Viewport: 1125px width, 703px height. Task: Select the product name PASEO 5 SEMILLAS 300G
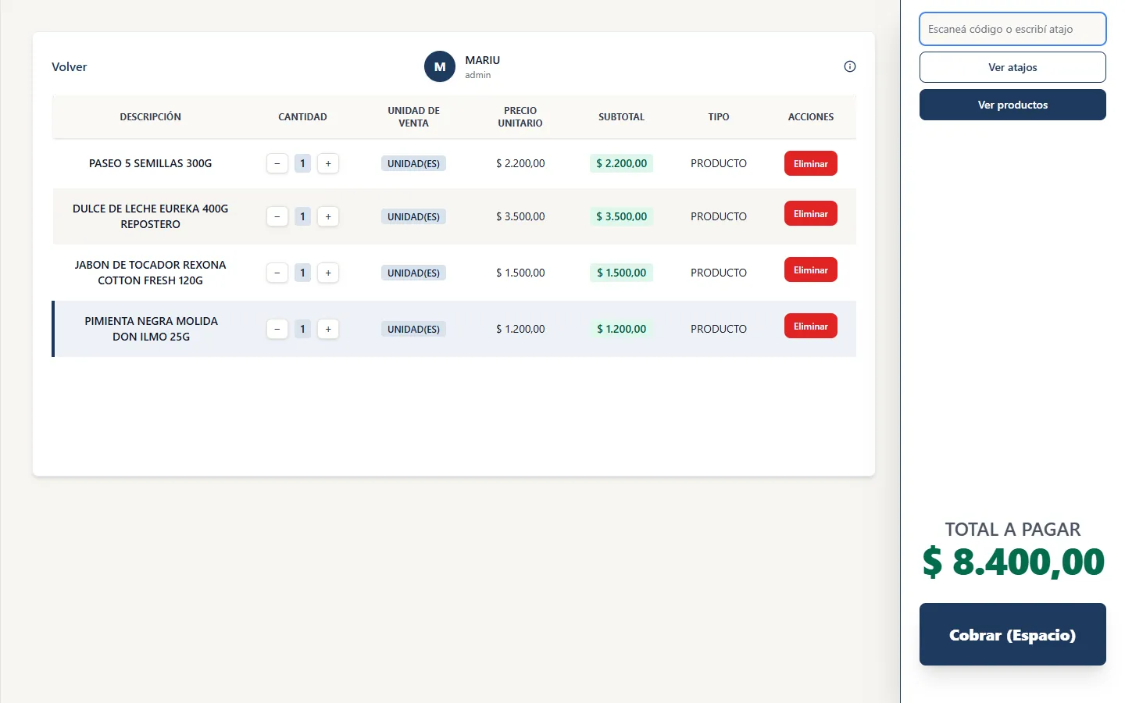point(150,163)
